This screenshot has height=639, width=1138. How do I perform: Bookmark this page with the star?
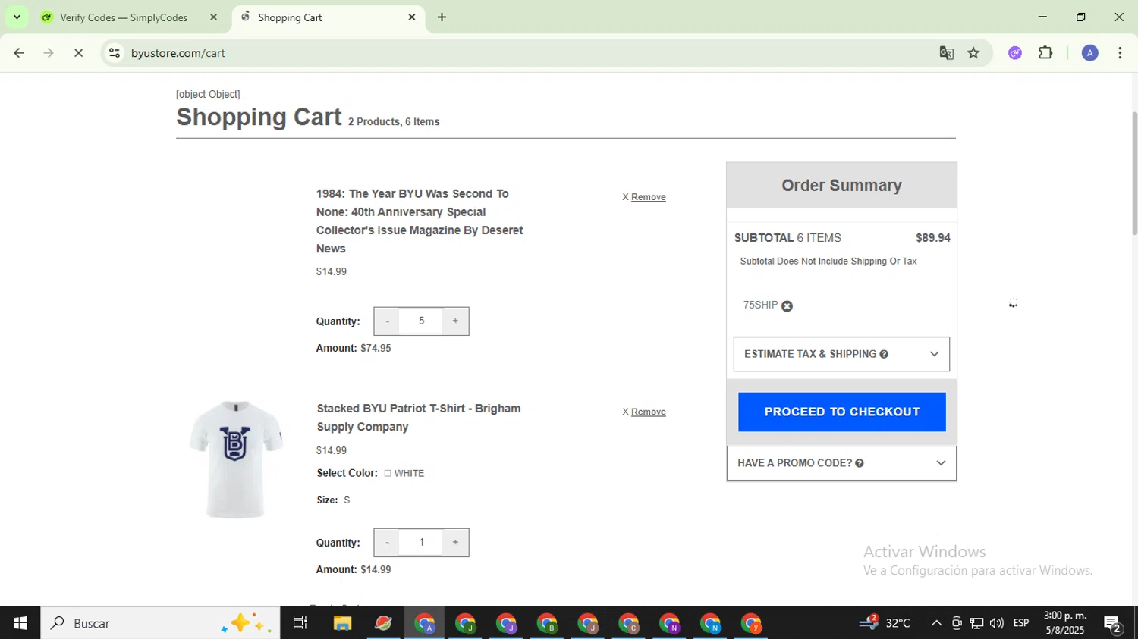click(x=973, y=53)
